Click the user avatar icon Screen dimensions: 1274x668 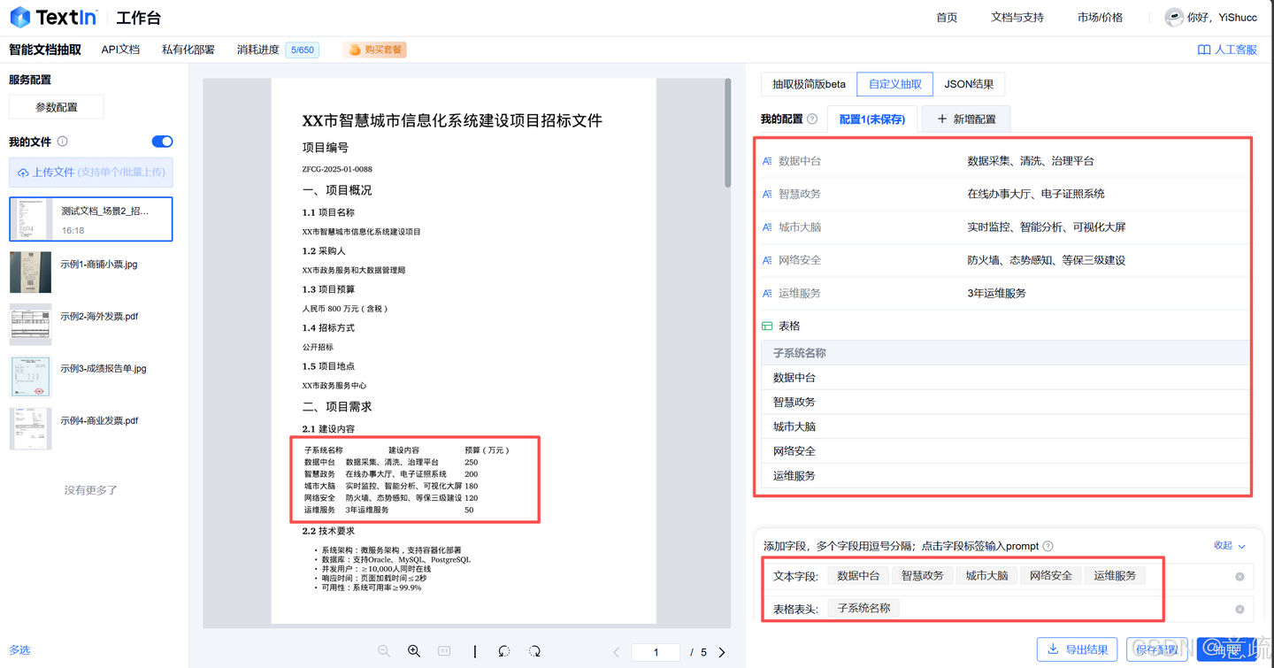point(1174,17)
